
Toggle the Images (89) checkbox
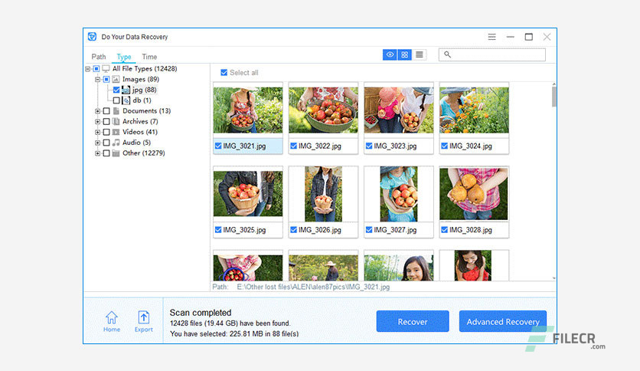tap(106, 79)
